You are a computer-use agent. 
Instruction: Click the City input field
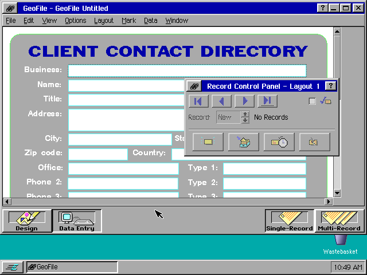coord(120,139)
